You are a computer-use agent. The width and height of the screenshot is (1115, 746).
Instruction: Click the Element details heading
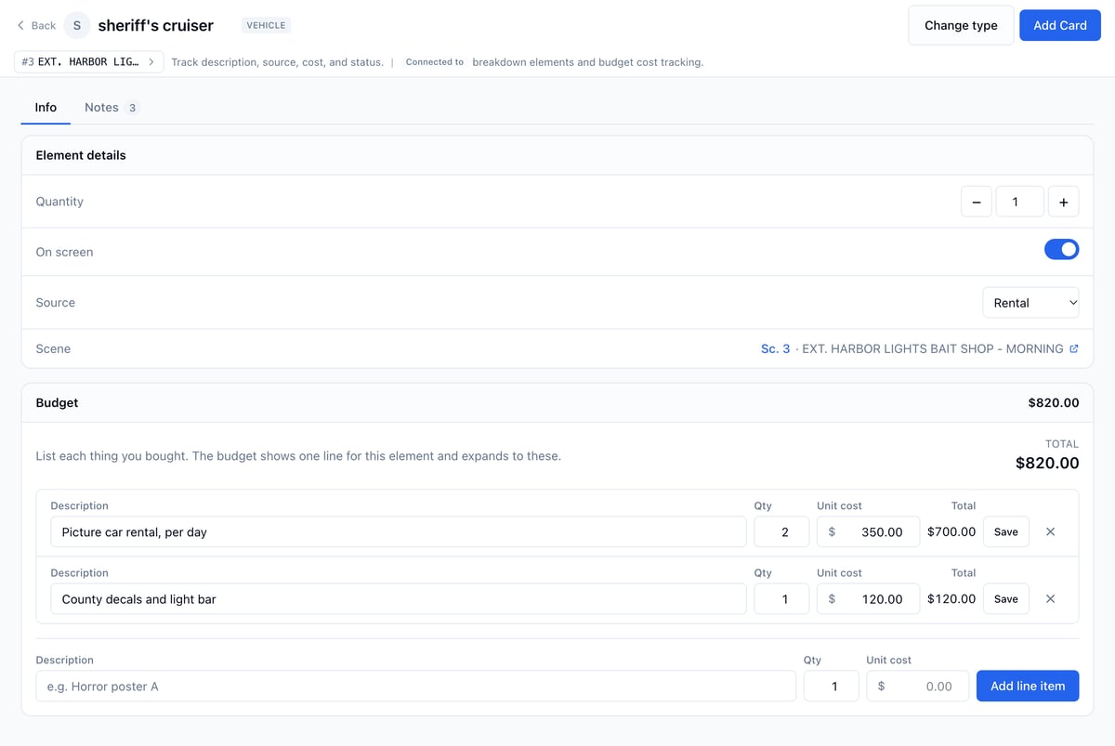coord(81,155)
